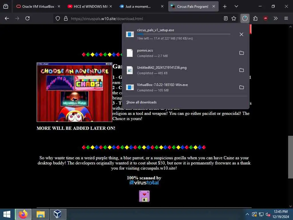Open File Explorer from taskbar
This screenshot has width=293, height=220.
coord(41,214)
